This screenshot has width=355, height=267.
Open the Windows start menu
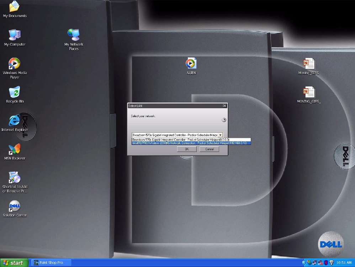[x=14, y=263]
